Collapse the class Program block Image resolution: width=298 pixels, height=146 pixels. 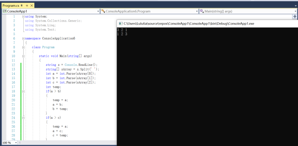click(23, 47)
